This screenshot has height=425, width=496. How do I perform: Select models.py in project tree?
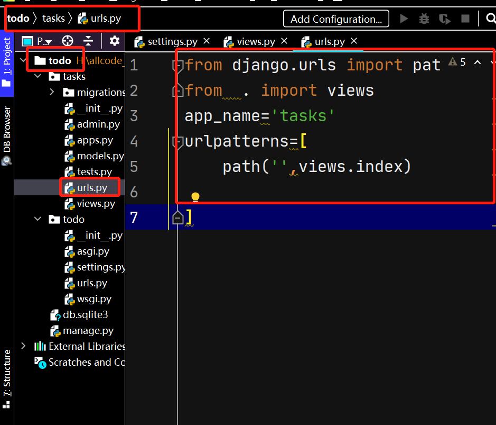(x=94, y=156)
